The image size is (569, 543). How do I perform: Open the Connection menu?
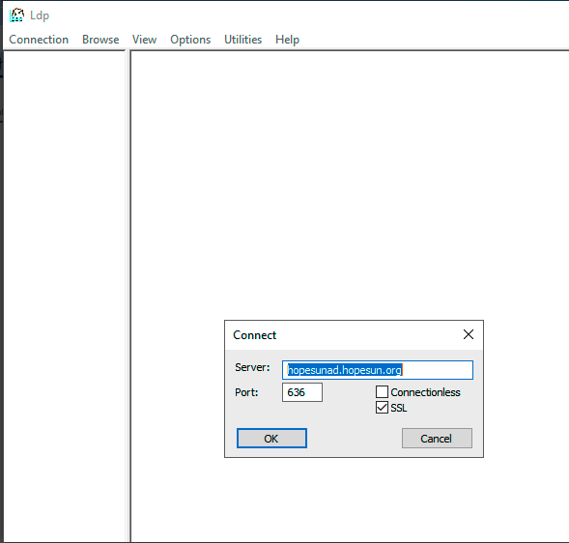coord(39,40)
